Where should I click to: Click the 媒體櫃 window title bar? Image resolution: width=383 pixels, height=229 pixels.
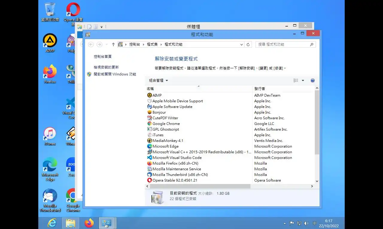(193, 27)
